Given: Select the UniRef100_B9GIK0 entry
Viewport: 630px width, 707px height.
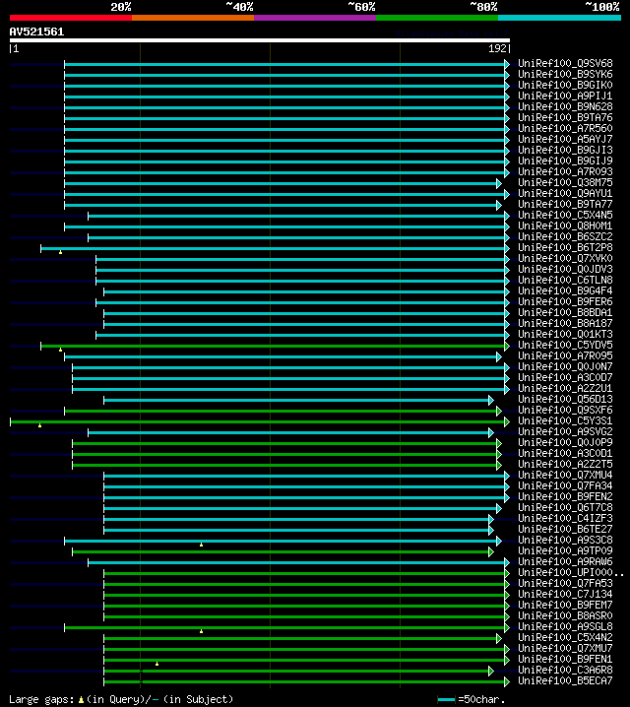Looking at the screenshot, I should point(565,86).
